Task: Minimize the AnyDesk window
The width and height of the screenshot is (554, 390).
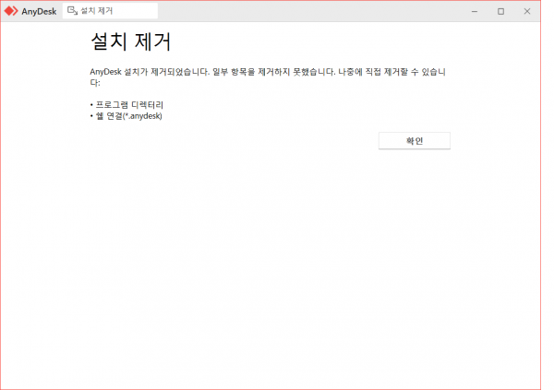Action: click(475, 11)
